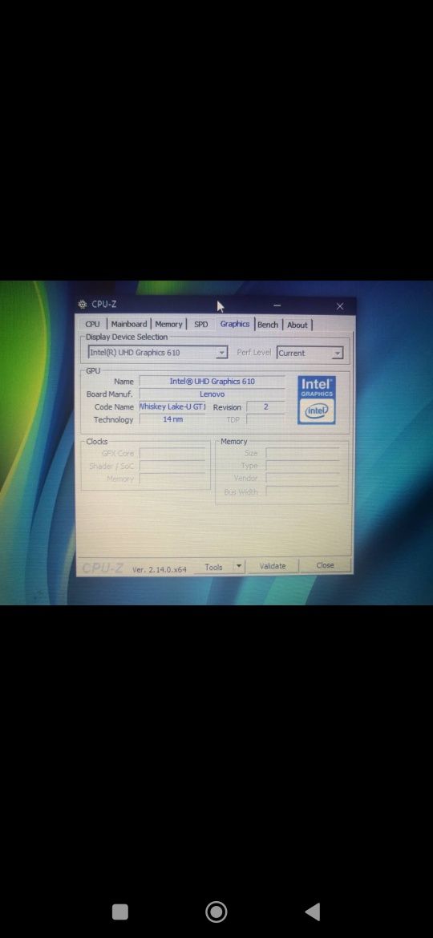This screenshot has width=433, height=938.
Task: Switch to the CPU tab
Action: pyautogui.click(x=93, y=324)
